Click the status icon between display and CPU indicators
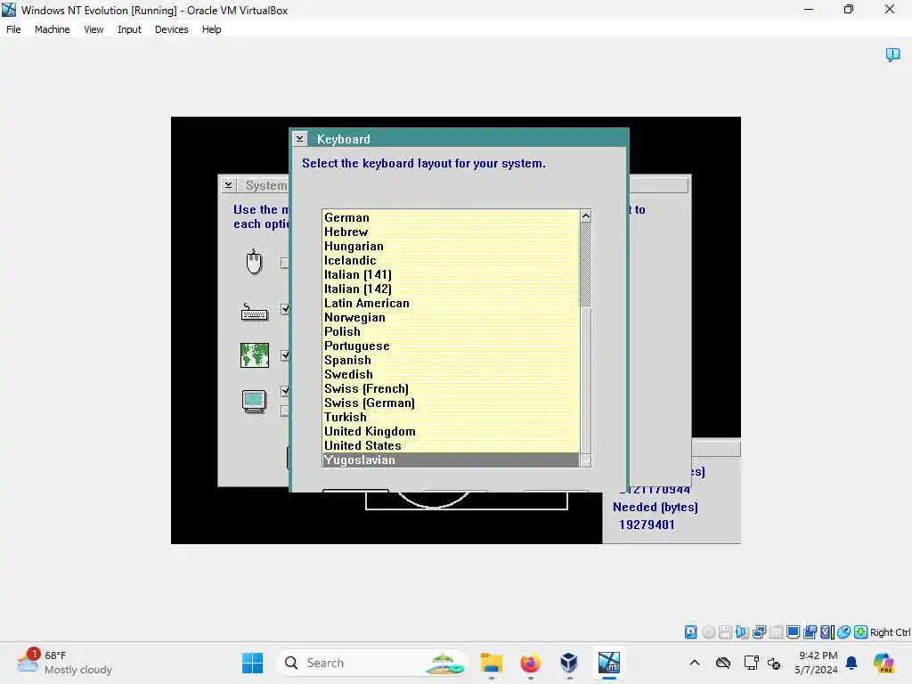Screen dimensions: 912x684 coord(810,631)
